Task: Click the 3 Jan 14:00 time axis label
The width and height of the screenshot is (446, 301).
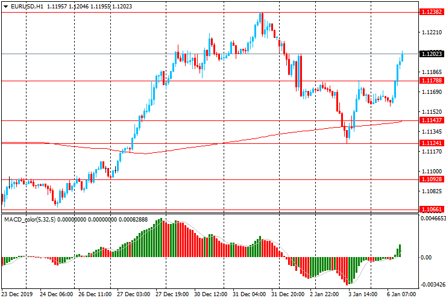Action: pyautogui.click(x=363, y=294)
